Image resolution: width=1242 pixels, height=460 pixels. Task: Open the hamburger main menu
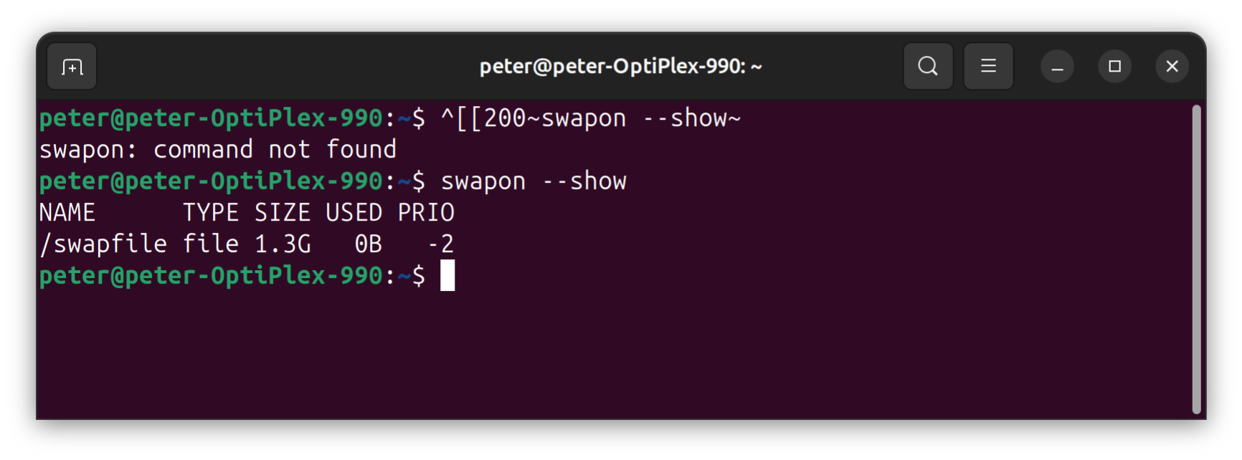988,67
